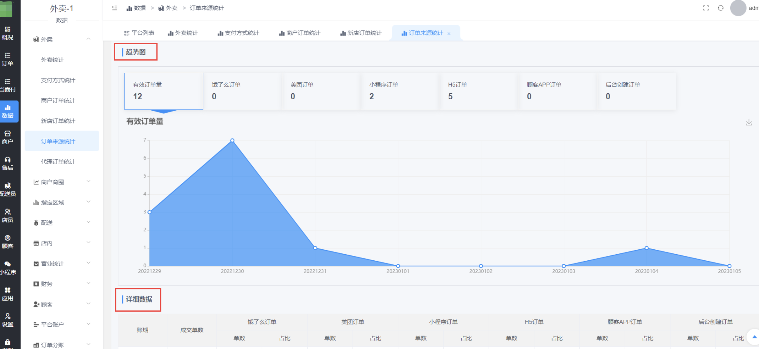Open the 配送员 courier sidebar icon
The width and height of the screenshot is (759, 349).
pyautogui.click(x=8, y=189)
